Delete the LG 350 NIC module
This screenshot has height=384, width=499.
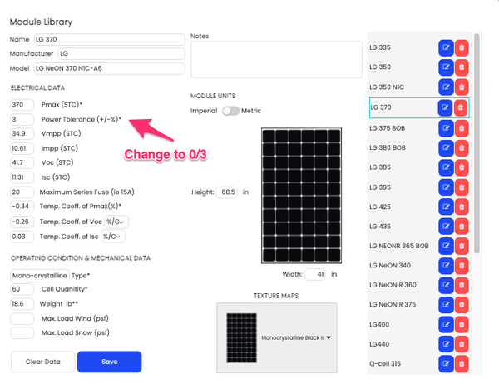(462, 87)
